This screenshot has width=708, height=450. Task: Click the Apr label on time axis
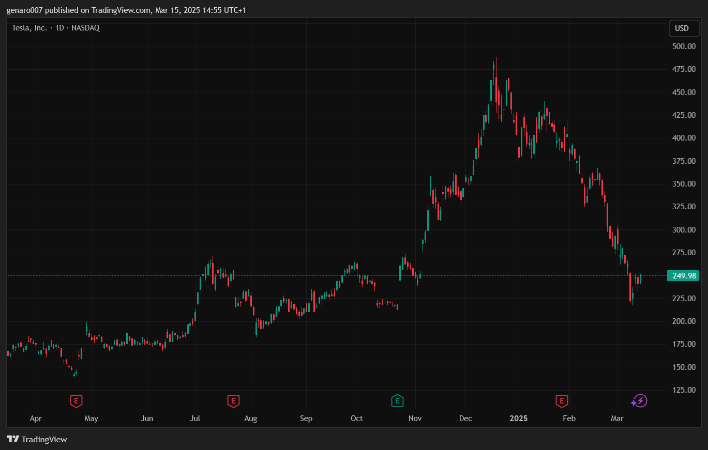click(x=36, y=418)
